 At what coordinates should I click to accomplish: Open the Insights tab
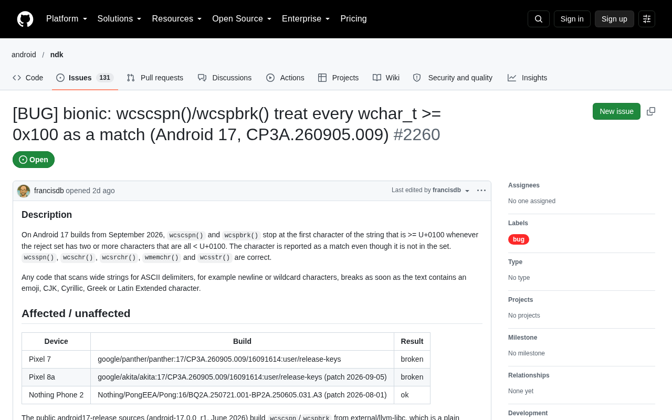pyautogui.click(x=528, y=78)
